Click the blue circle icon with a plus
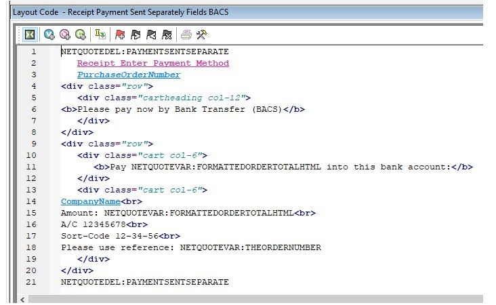Screen dimensions: 496x305 [49, 34]
